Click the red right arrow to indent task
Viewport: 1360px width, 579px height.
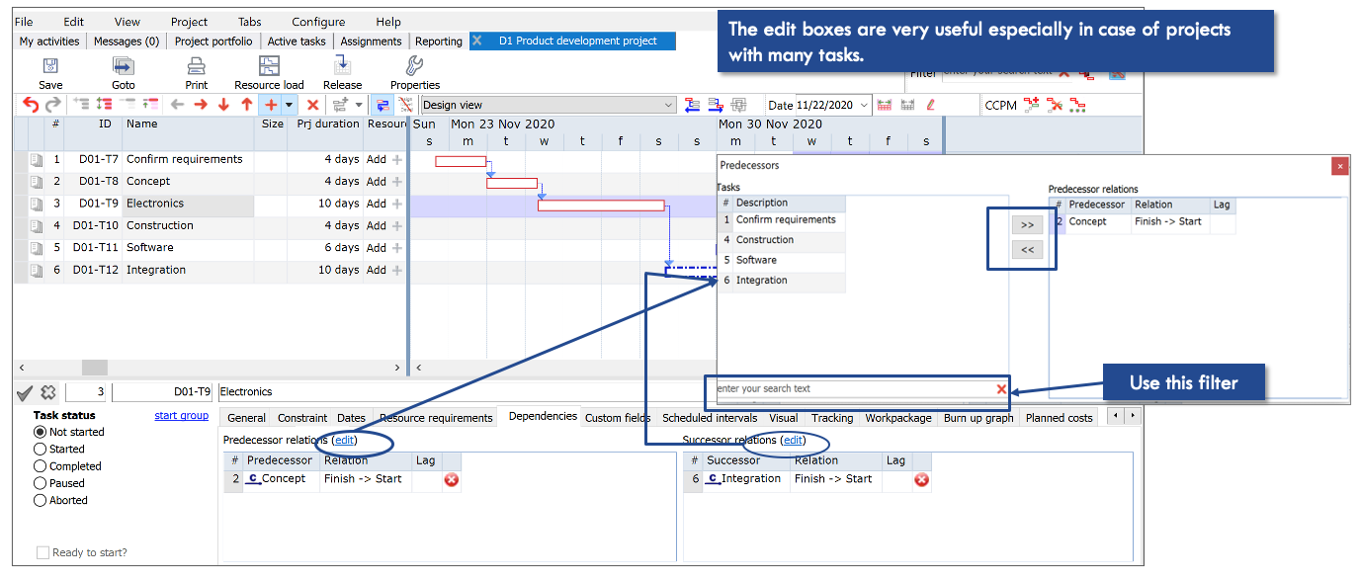[x=201, y=105]
